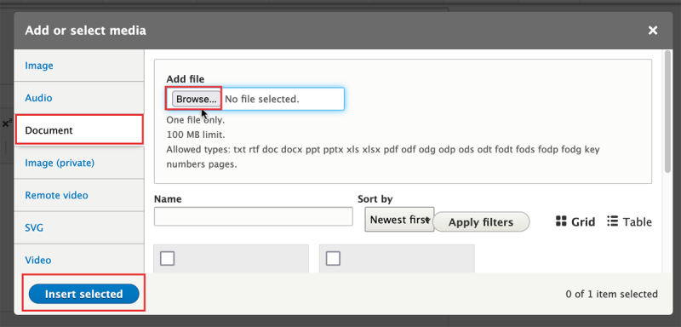Screen dimensions: 681x327
Task: Click the 'One file only.' text
Action: (x=196, y=120)
